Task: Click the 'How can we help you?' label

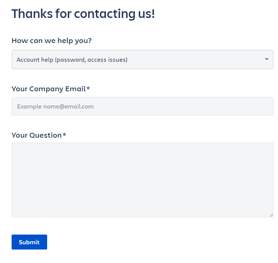Action: pos(52,40)
